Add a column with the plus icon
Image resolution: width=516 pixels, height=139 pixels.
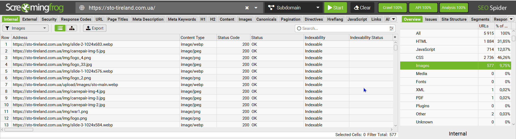click(395, 37)
